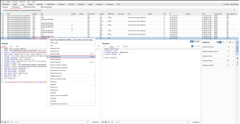Open Proxy history documentation link

[71, 104]
